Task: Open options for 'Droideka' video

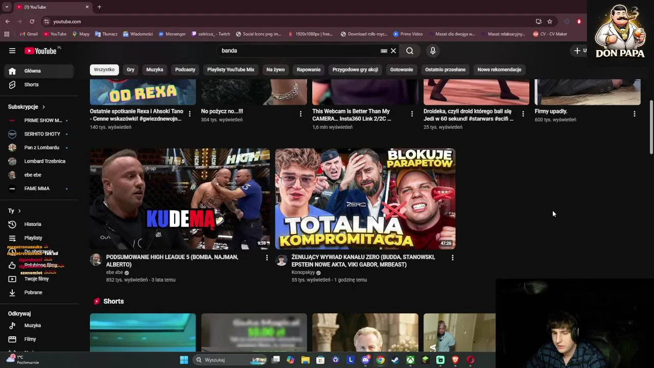Action: coord(523,114)
